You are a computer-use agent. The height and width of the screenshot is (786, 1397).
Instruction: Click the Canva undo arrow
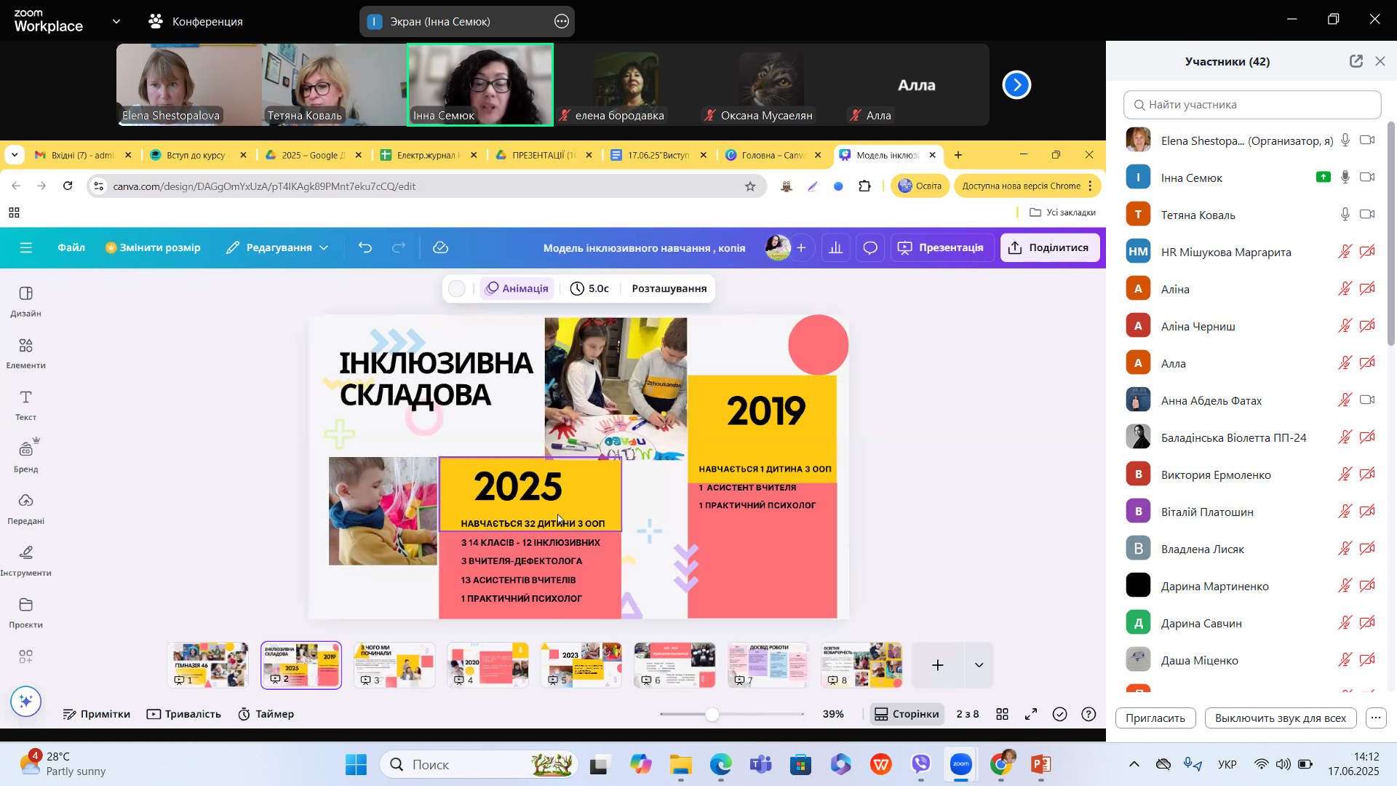(365, 248)
